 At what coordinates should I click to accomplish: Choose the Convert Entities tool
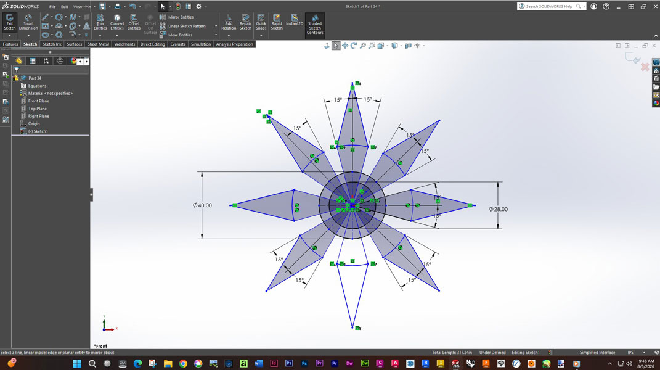click(117, 22)
